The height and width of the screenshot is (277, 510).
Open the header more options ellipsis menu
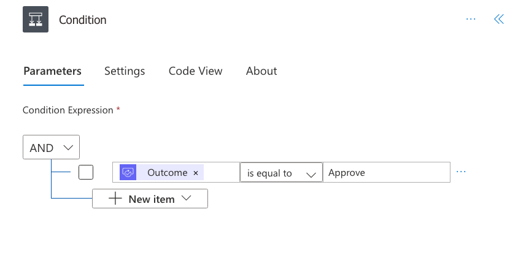[471, 19]
